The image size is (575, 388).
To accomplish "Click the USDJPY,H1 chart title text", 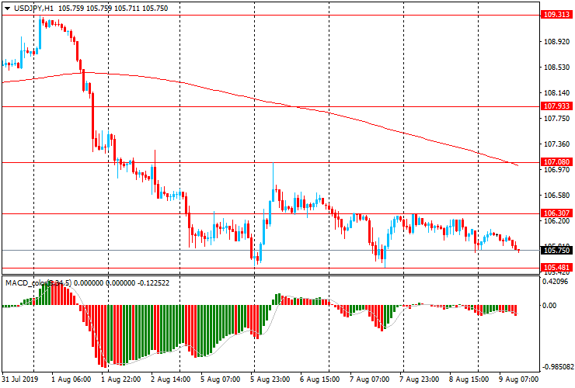I will pos(34,8).
